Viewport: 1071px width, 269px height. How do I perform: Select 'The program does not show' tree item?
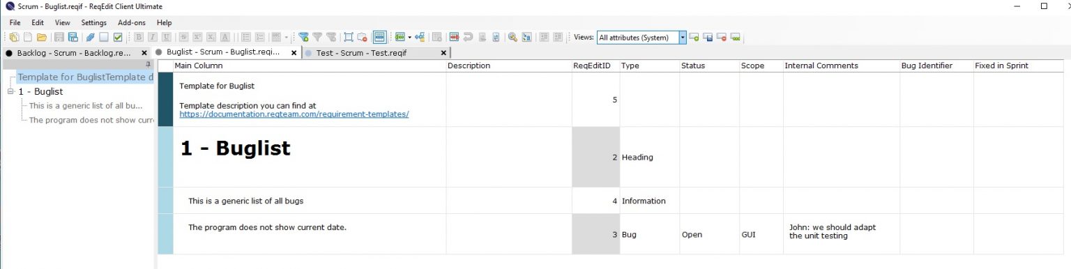pos(91,120)
